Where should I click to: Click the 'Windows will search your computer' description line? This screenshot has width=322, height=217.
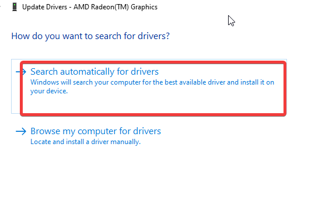(152, 82)
